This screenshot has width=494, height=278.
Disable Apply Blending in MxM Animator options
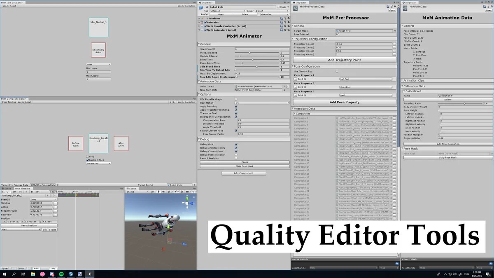point(236,106)
